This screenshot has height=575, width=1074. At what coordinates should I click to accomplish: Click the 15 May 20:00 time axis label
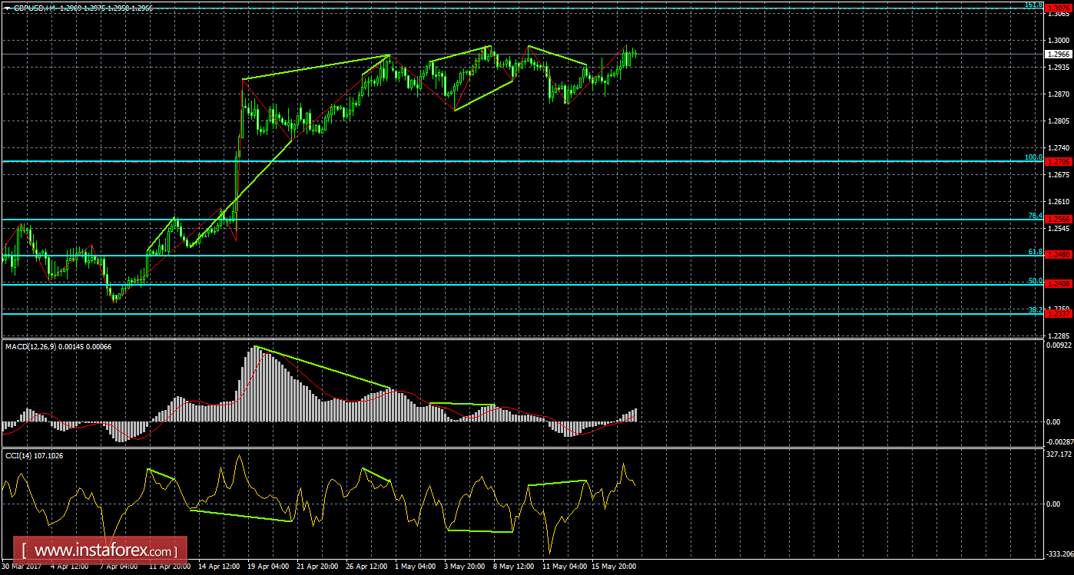(x=615, y=567)
